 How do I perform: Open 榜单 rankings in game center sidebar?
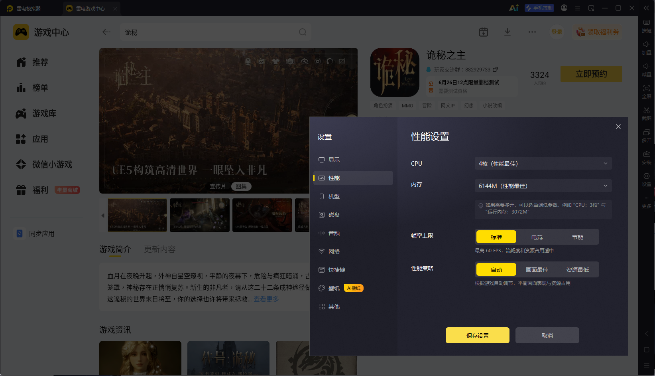(x=32, y=88)
